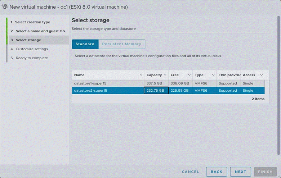Sort by the Name column header
Screen dimensions: 281x178
click(79, 75)
